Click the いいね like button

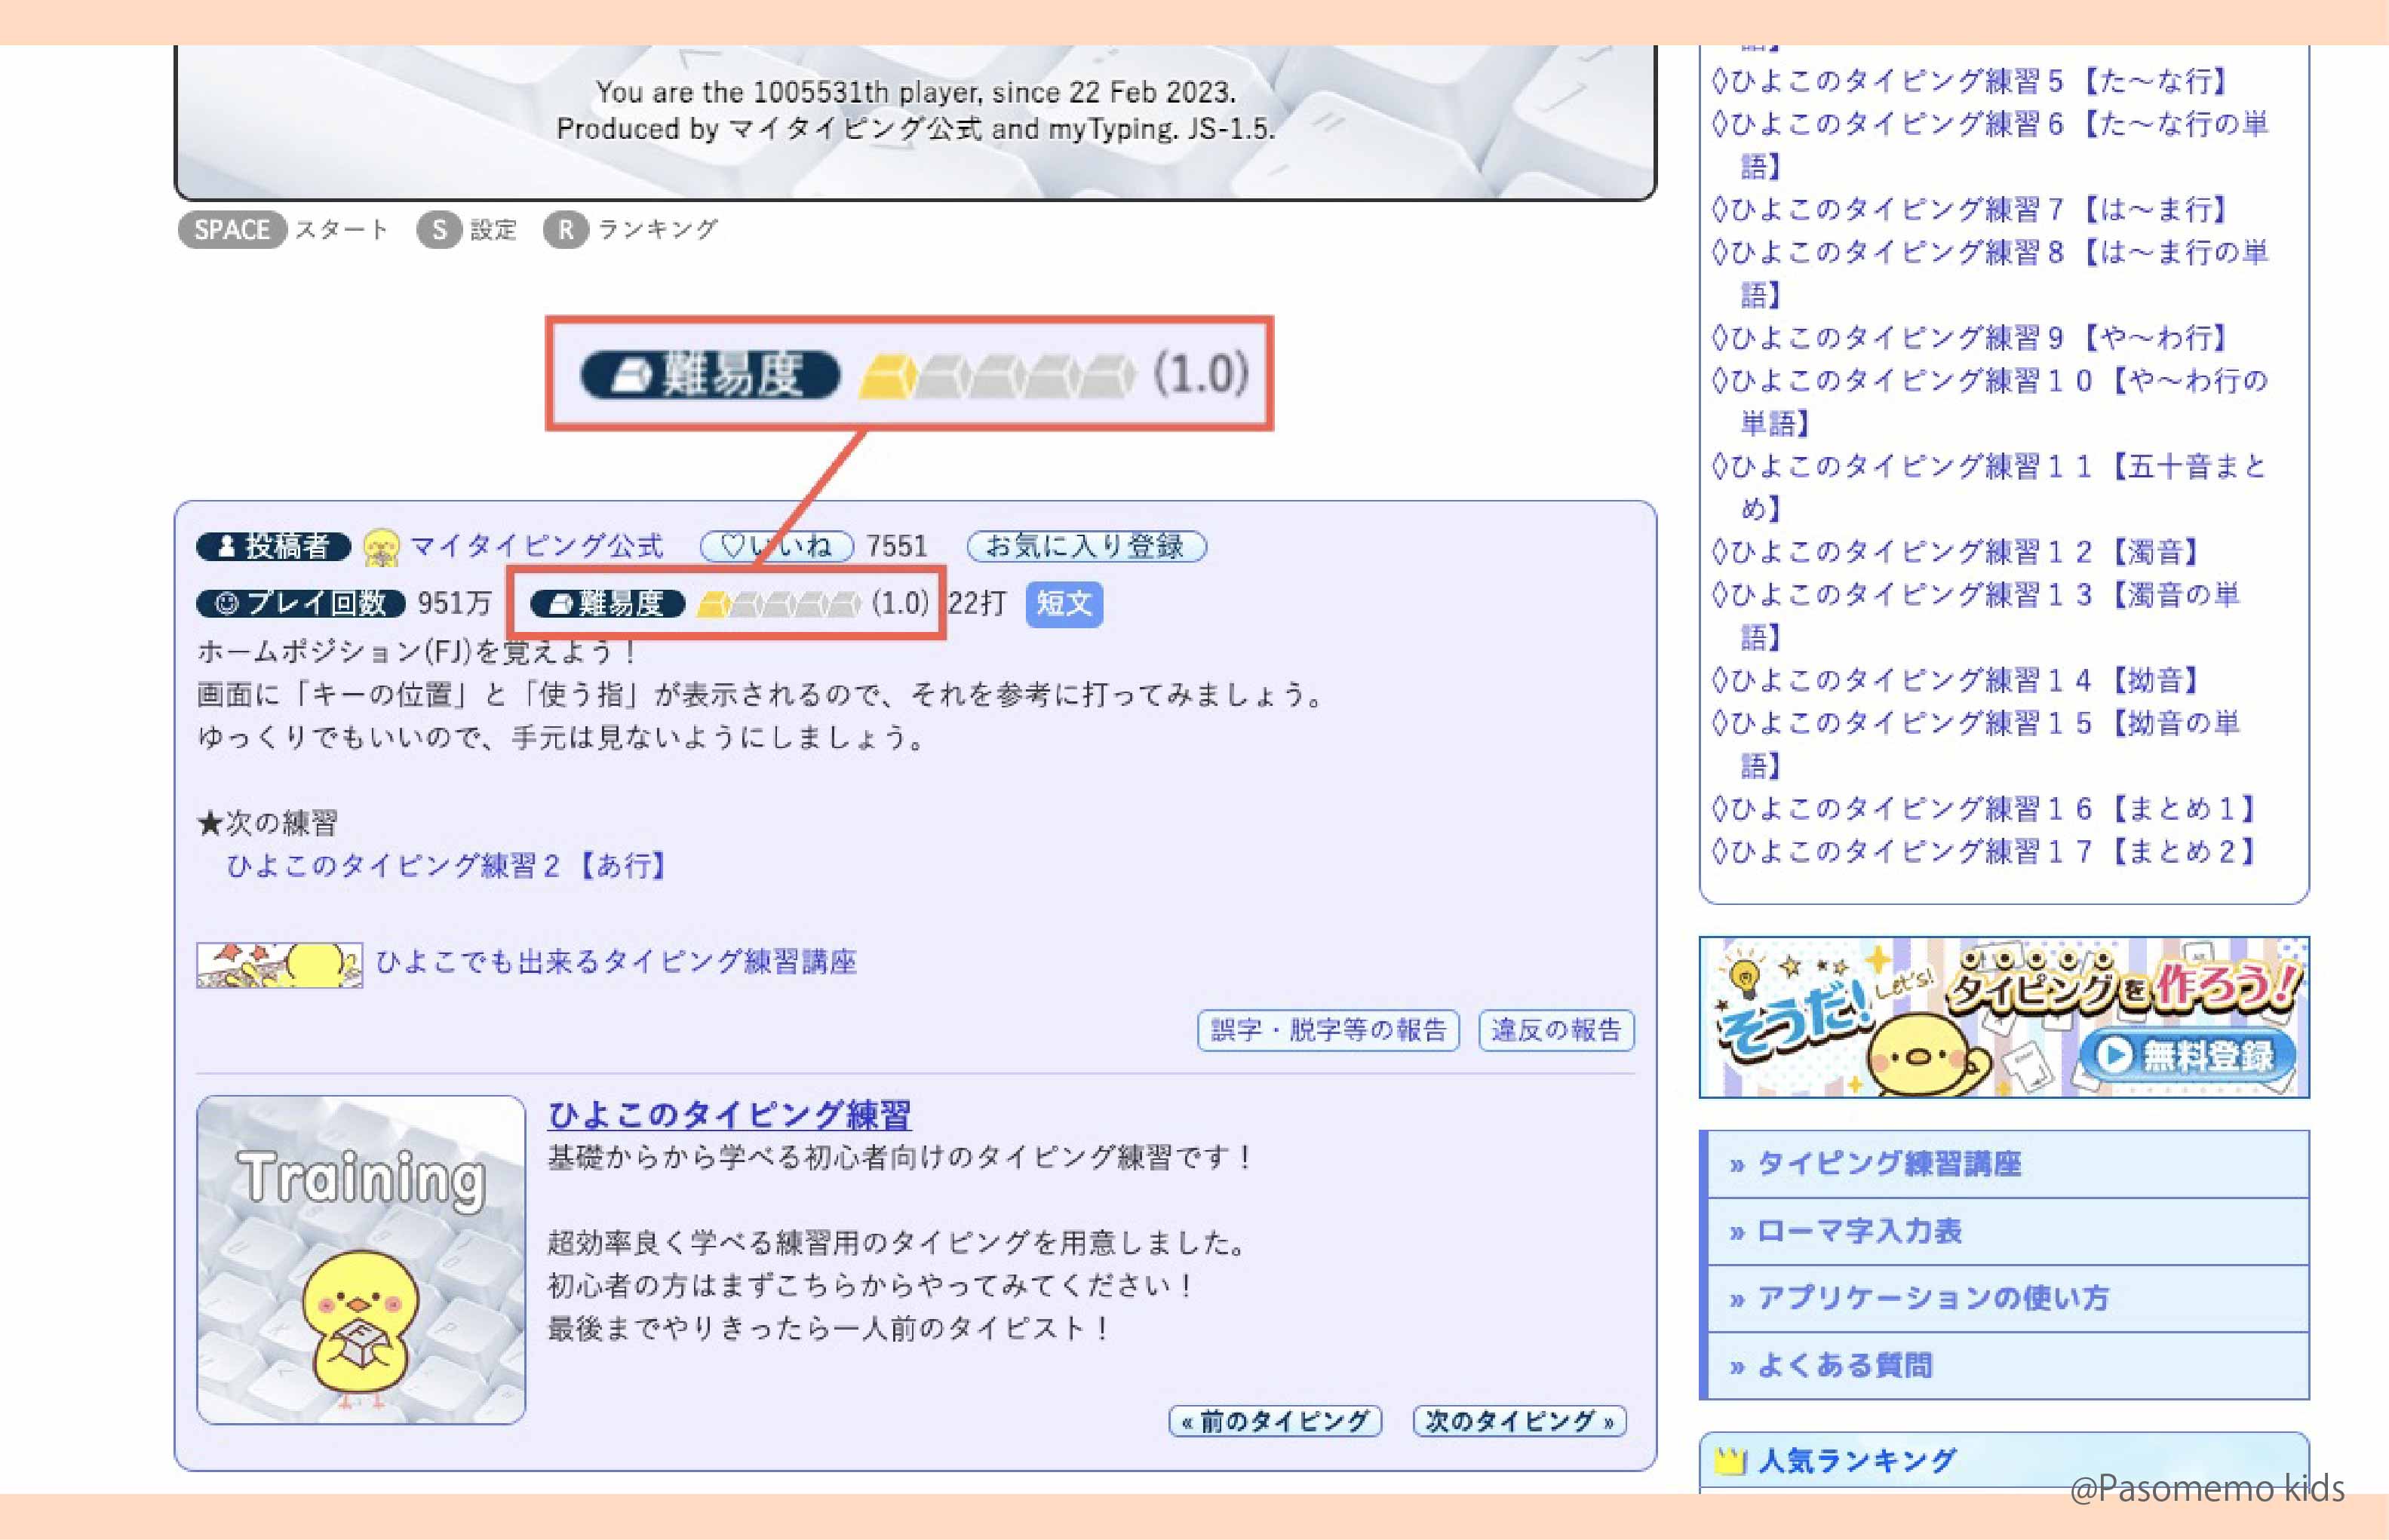777,546
